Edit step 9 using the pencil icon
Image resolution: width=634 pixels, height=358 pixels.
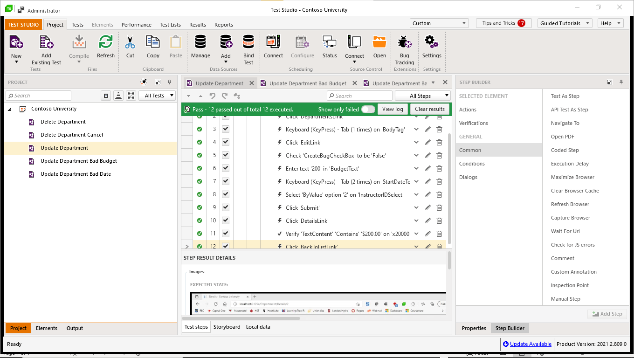coord(428,208)
